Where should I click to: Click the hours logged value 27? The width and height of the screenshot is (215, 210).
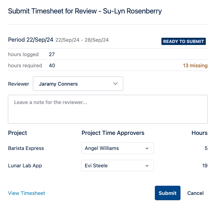(52, 54)
